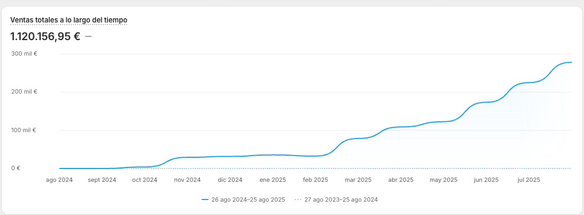The image size is (584, 215).
Task: Select the dic 2024 x-axis label
Action: click(x=230, y=180)
